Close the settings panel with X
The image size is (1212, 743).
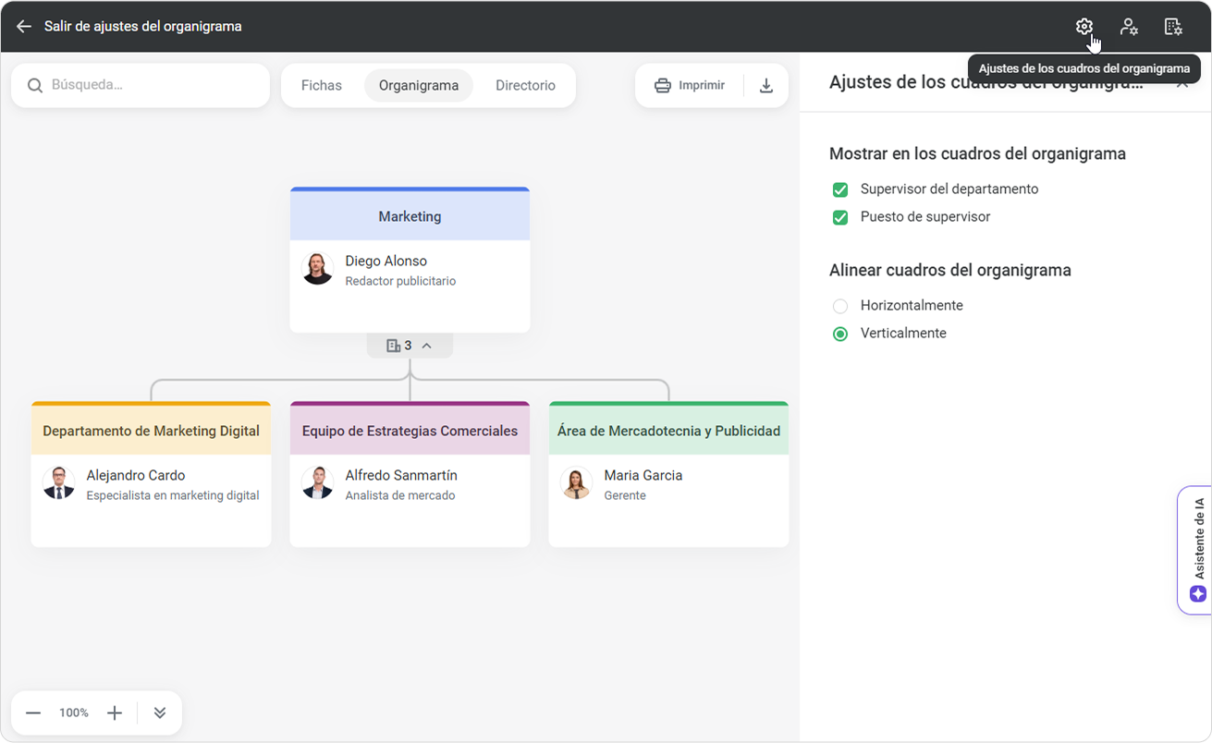[x=1182, y=83]
